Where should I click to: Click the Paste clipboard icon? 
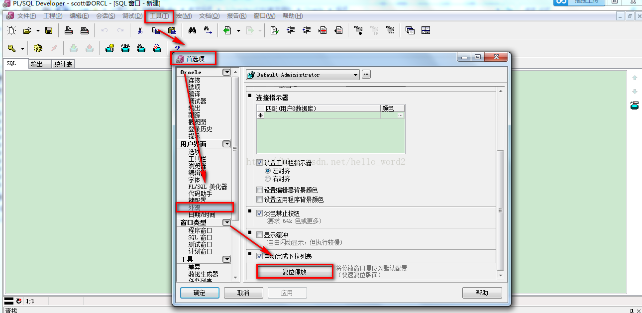click(x=172, y=30)
